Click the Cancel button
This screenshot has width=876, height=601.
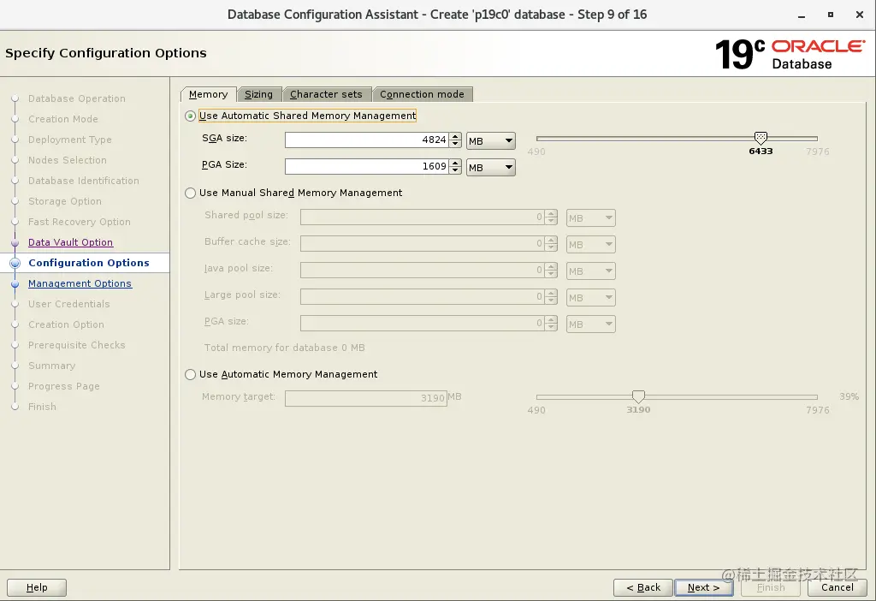(x=837, y=587)
